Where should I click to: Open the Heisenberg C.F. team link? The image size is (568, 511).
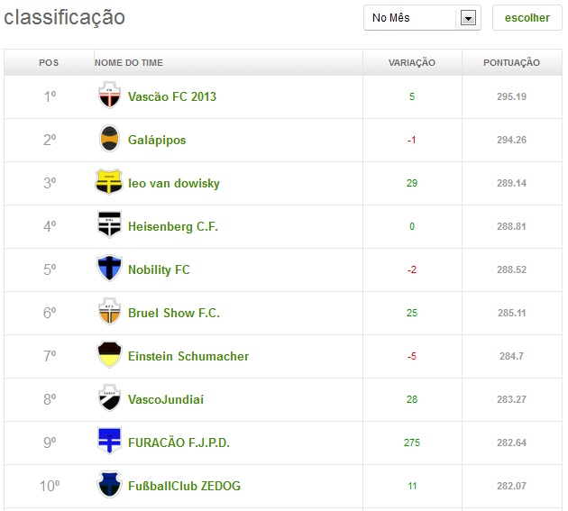[x=173, y=226]
